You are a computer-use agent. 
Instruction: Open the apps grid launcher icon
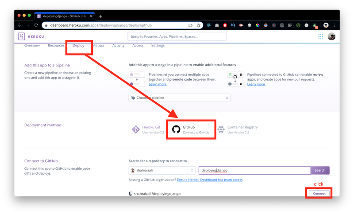click(320, 36)
